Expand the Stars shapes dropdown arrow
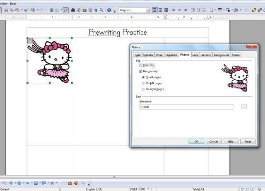The width and height of the screenshot is (265, 191). click(x=56, y=183)
